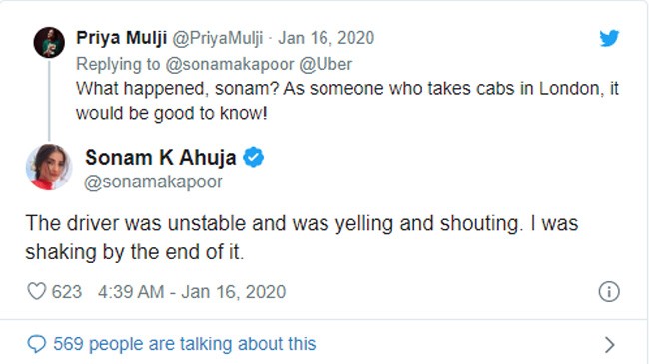Open the Priya Mulji display name
This screenshot has width=649, height=364.
[x=121, y=38]
